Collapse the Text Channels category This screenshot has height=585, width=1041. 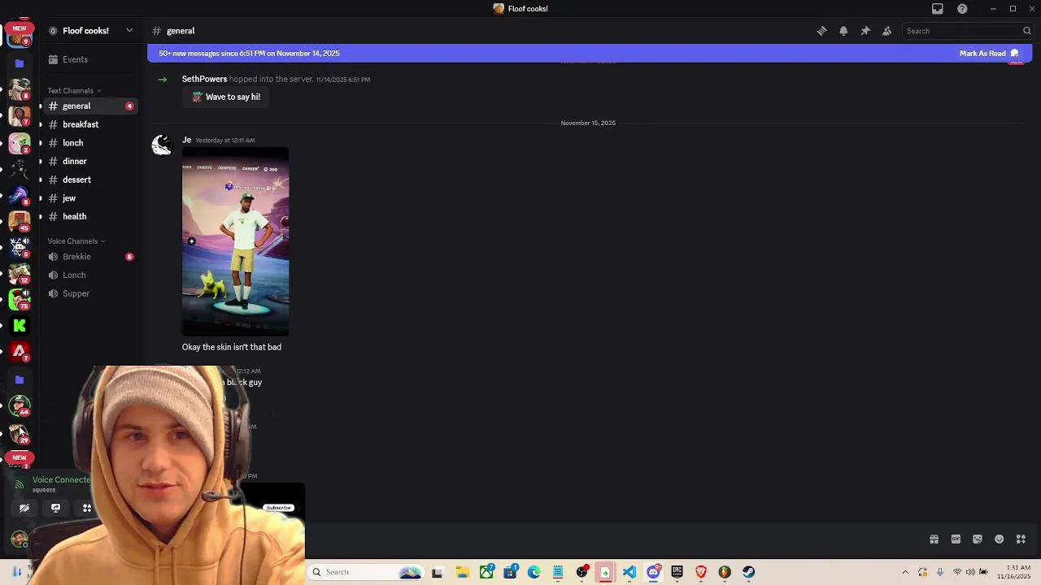coord(73,90)
